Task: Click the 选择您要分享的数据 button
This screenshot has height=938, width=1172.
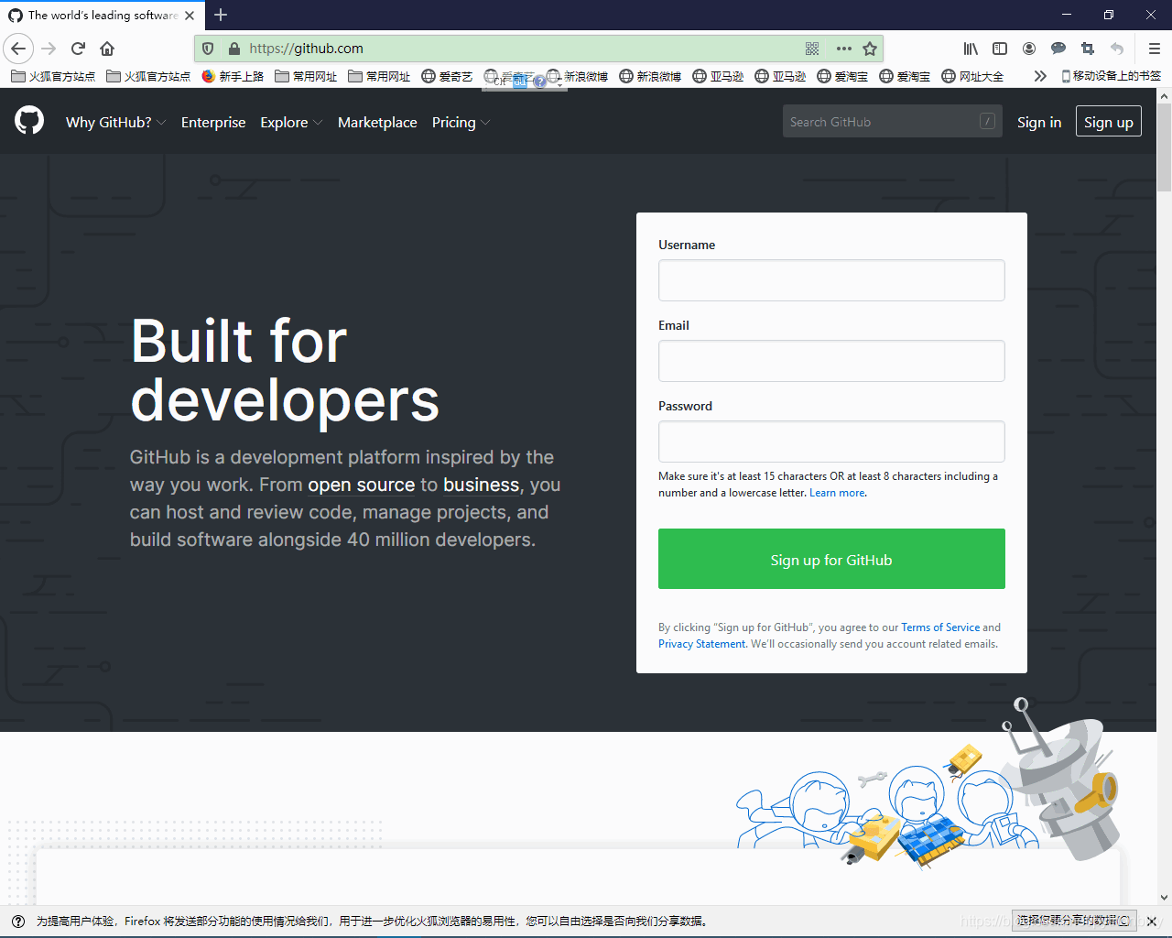Action: click(x=1073, y=921)
